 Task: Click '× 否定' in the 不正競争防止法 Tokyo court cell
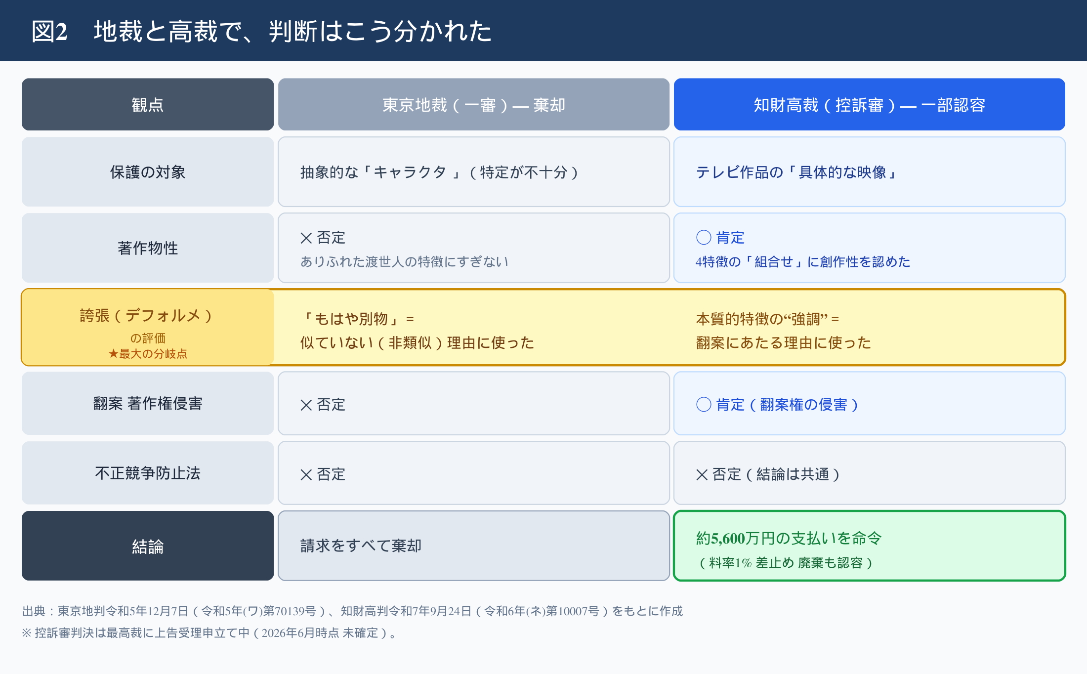[x=323, y=474]
